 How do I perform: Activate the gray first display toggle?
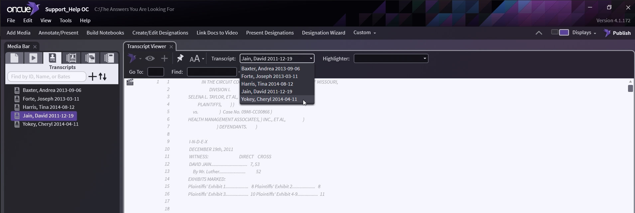(x=555, y=32)
